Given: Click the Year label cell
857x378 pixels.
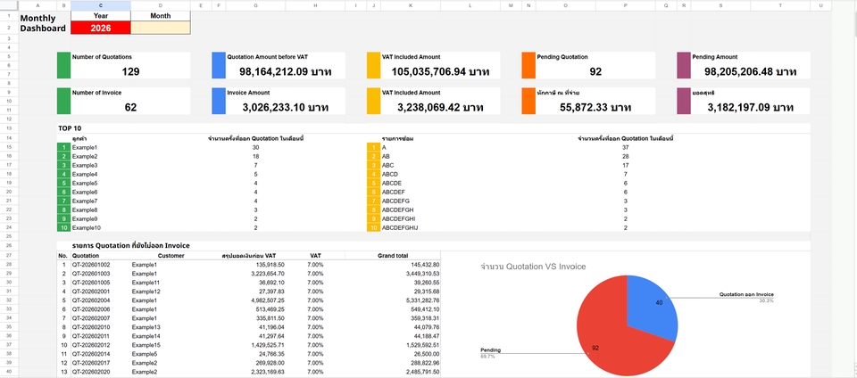Looking at the screenshot, I should 101,16.
